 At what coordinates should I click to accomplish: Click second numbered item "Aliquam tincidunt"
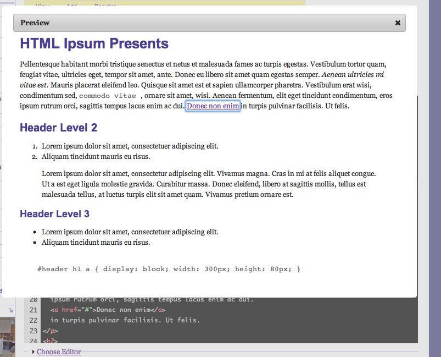point(96,157)
